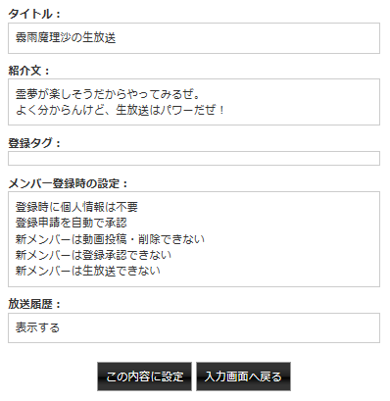The height and width of the screenshot is (401, 390).
Task: Select the タイトル field with 霧雨魔理沙の生放送
Action: click(x=194, y=38)
